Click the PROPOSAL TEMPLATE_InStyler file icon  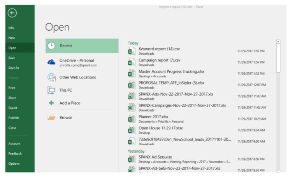click(x=132, y=85)
